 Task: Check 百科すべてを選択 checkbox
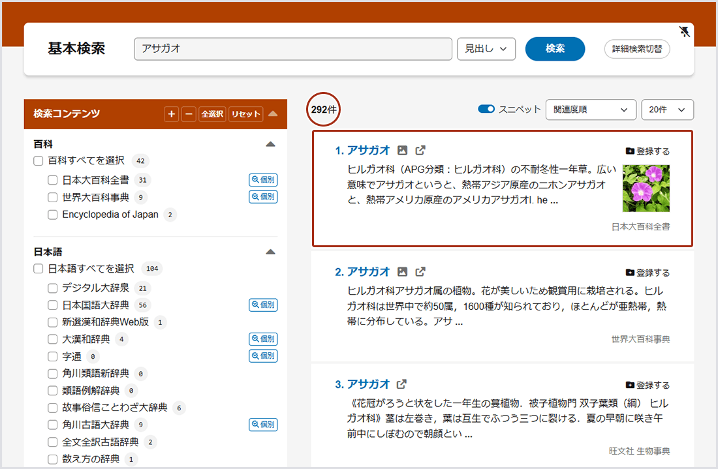39,161
